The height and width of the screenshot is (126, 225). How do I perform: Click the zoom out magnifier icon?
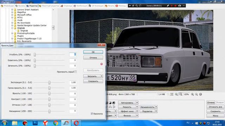coord(196,94)
